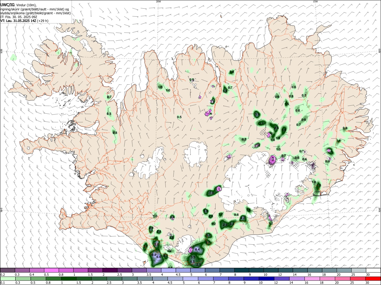This screenshot has width=381, height=285.
Task: Click the 'rigning/skúrir' legend description line
Action: click(35, 9)
